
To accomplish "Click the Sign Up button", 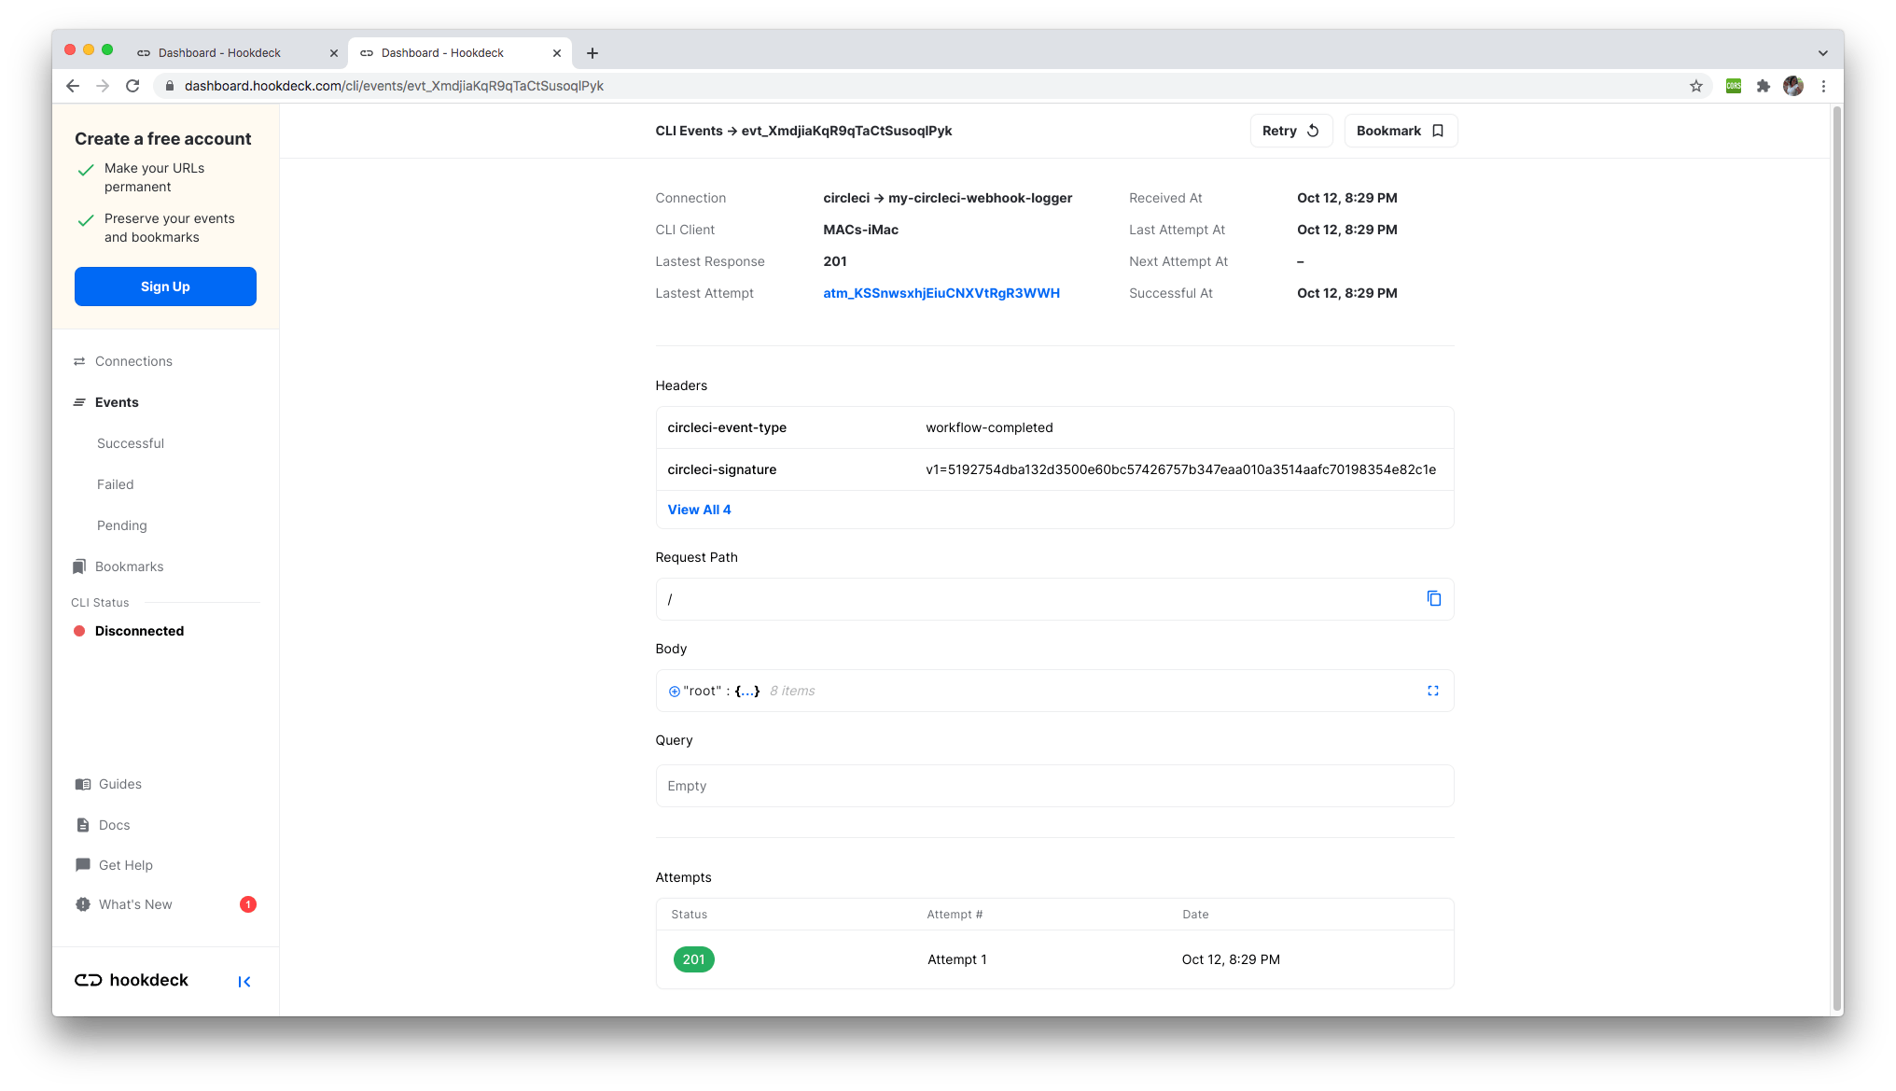I will pos(165,287).
